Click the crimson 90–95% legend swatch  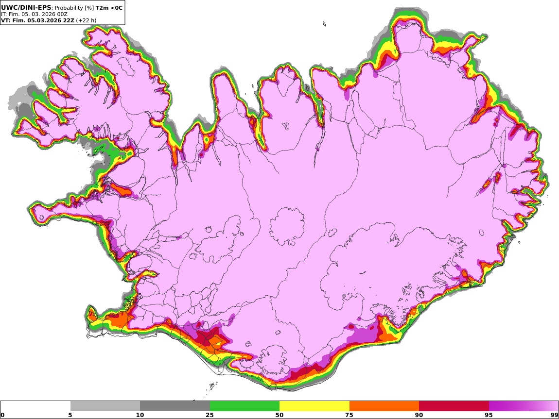point(454,406)
